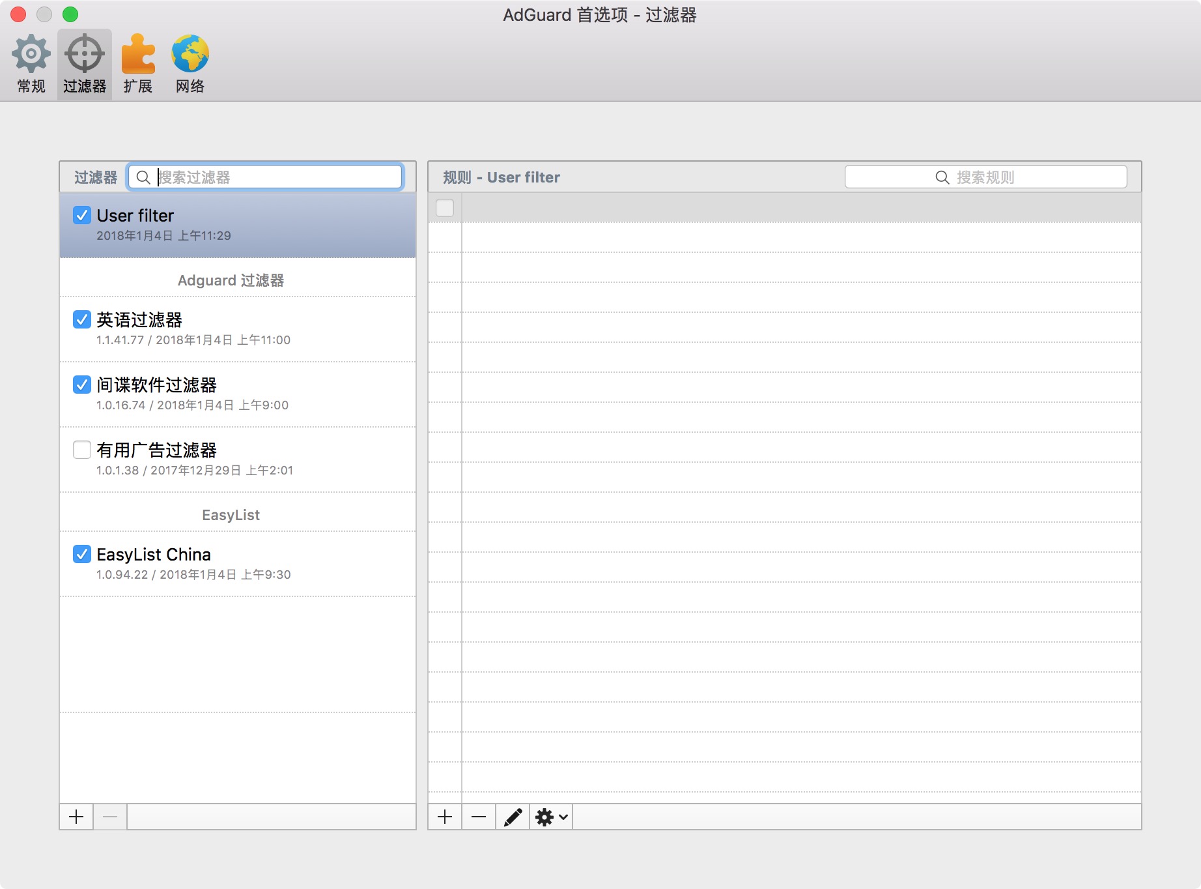Open the rules gear actions dropdown

pos(551,817)
